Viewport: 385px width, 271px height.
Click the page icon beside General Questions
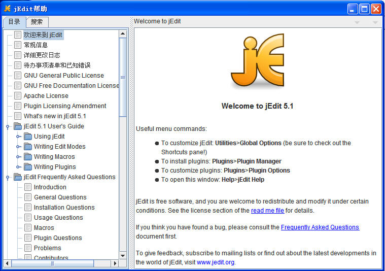pos(28,197)
